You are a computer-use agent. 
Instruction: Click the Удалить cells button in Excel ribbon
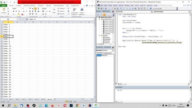[61, 11]
